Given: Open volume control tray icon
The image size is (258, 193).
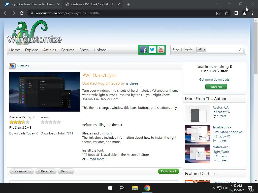Looking at the screenshot, I should 225,188.
